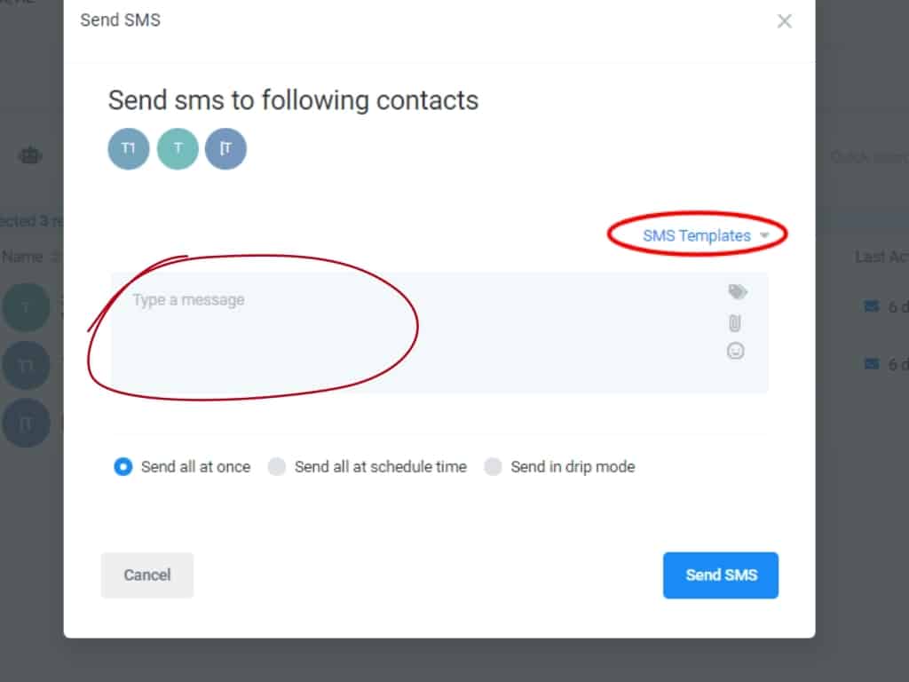
Task: Attach a file with the paperclip icon
Action: click(735, 322)
